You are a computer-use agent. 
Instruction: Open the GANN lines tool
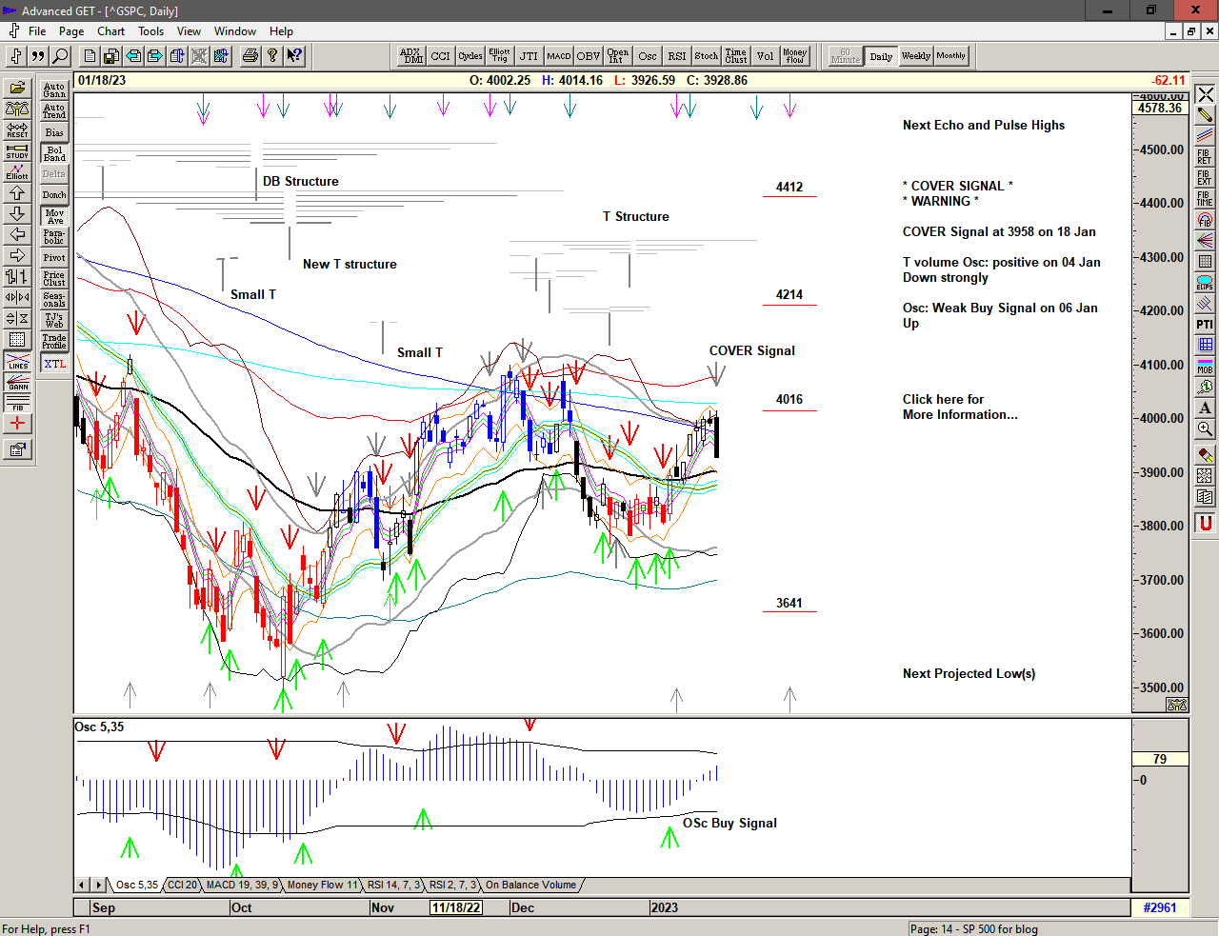click(17, 383)
